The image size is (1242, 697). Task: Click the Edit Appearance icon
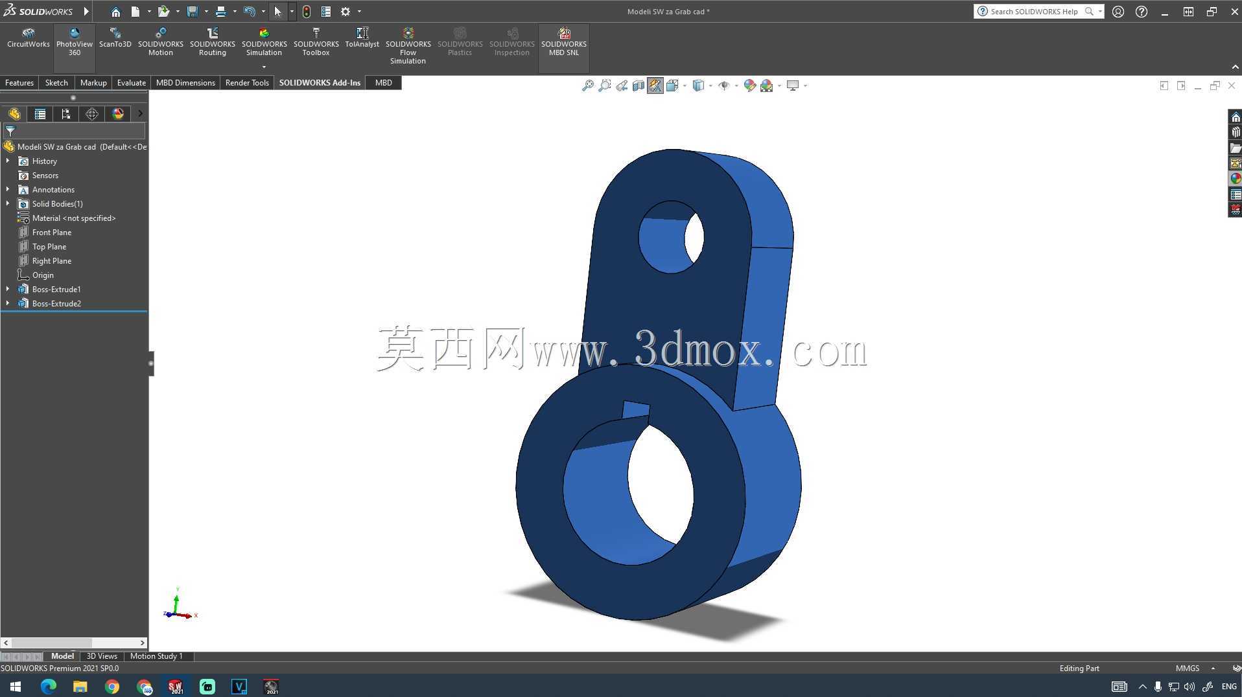coord(750,86)
